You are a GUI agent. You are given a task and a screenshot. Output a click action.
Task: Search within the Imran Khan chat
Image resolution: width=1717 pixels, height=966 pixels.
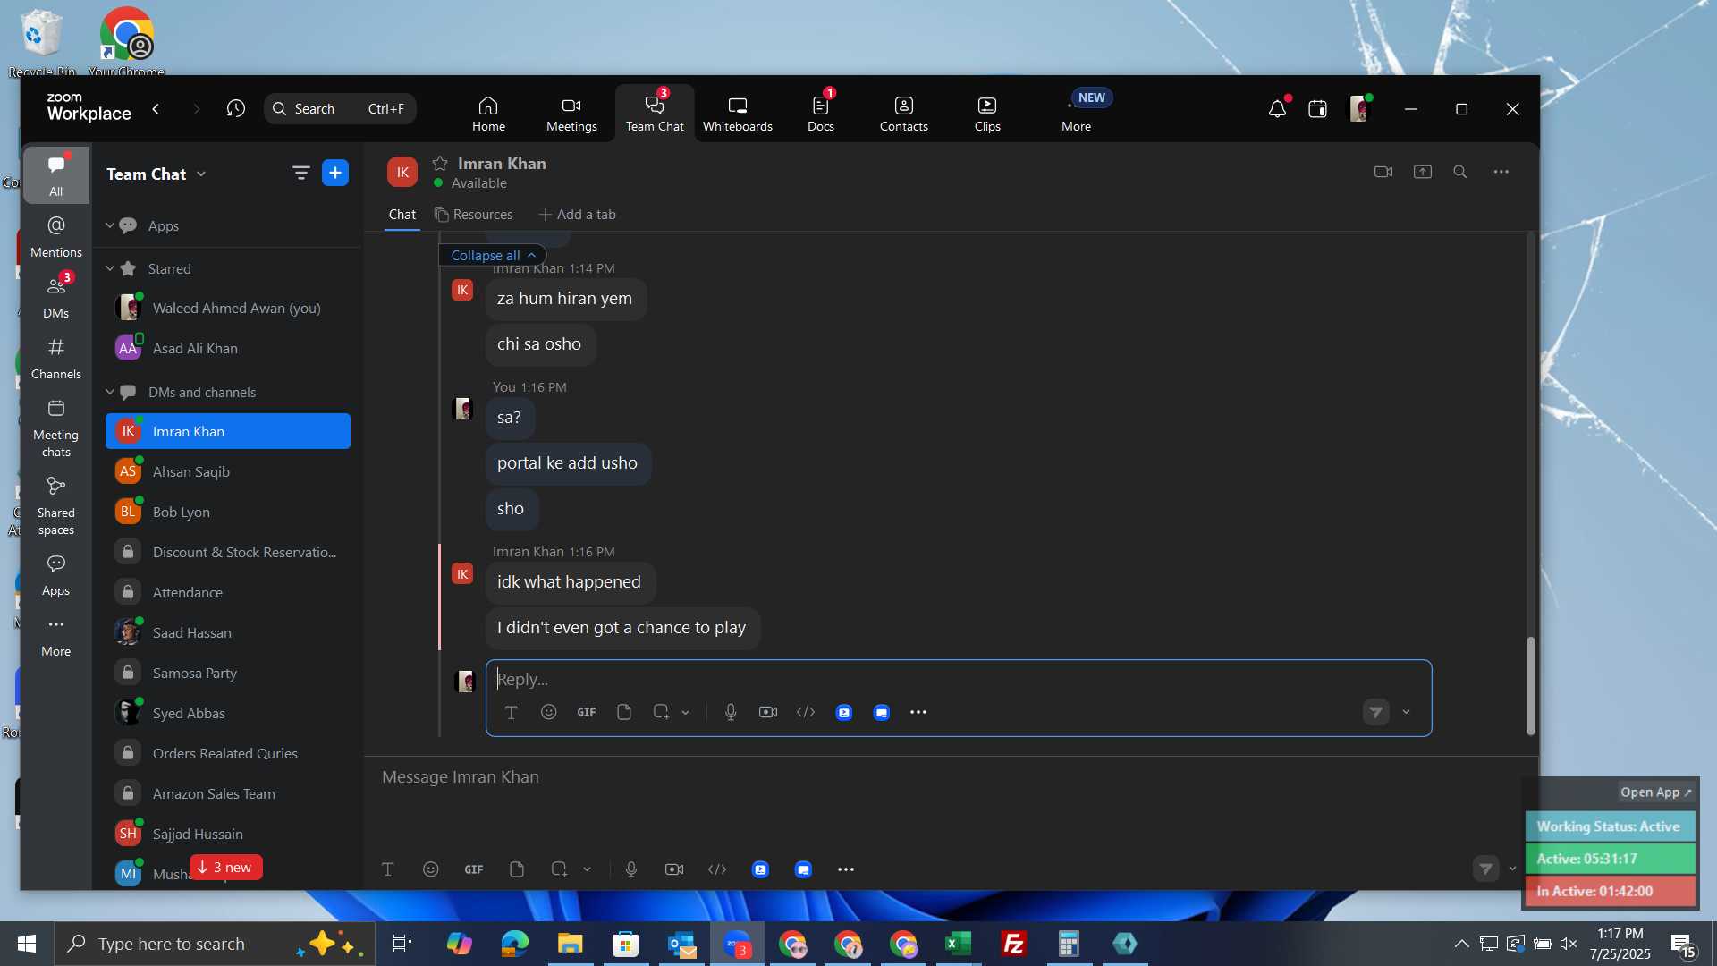click(x=1460, y=172)
